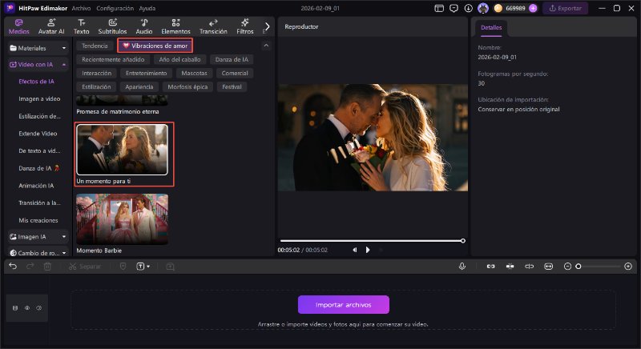This screenshot has width=641, height=349.
Task: Open the text-track T dropdown
Action: (x=143, y=266)
